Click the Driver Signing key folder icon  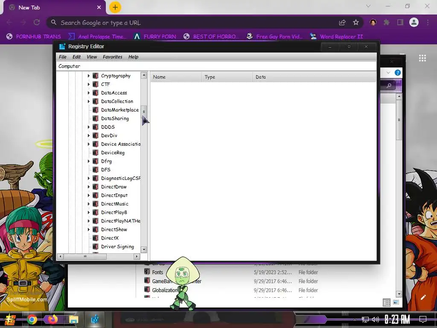pos(96,246)
